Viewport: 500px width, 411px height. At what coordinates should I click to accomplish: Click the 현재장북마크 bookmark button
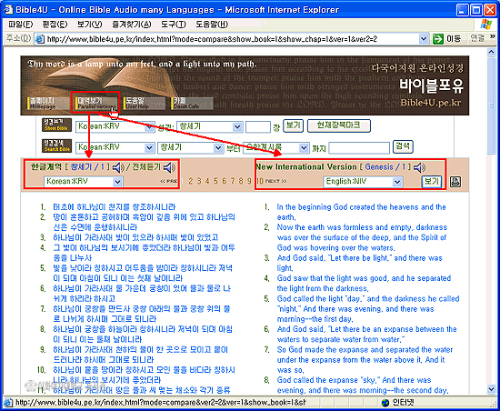339,125
